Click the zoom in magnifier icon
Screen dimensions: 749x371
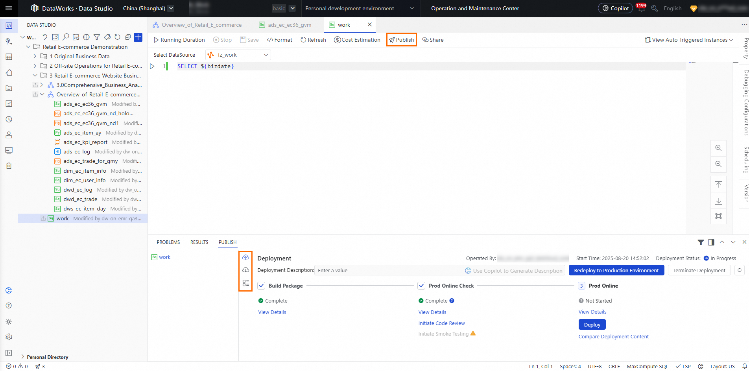(718, 148)
